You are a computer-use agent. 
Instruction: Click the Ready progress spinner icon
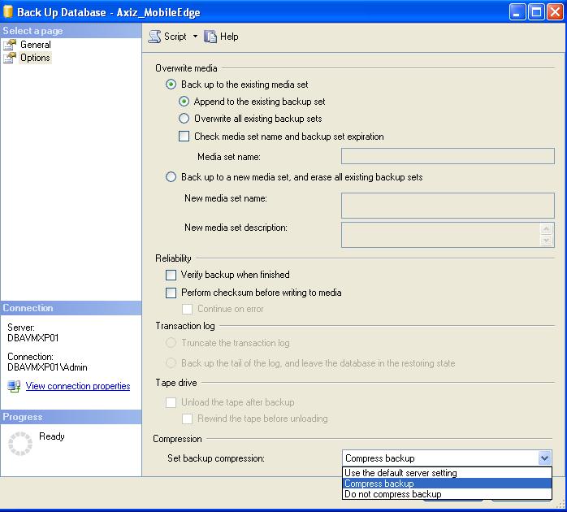click(x=20, y=443)
